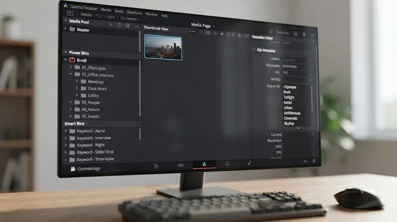Collapse the Power Bins section triangle
This screenshot has width=397, height=222.
point(66,52)
